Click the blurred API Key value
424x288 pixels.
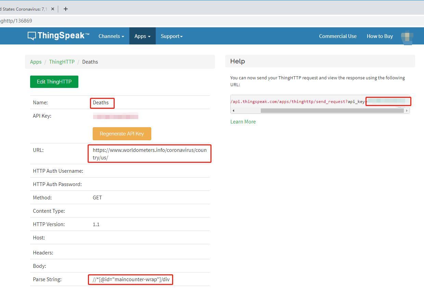click(x=116, y=116)
